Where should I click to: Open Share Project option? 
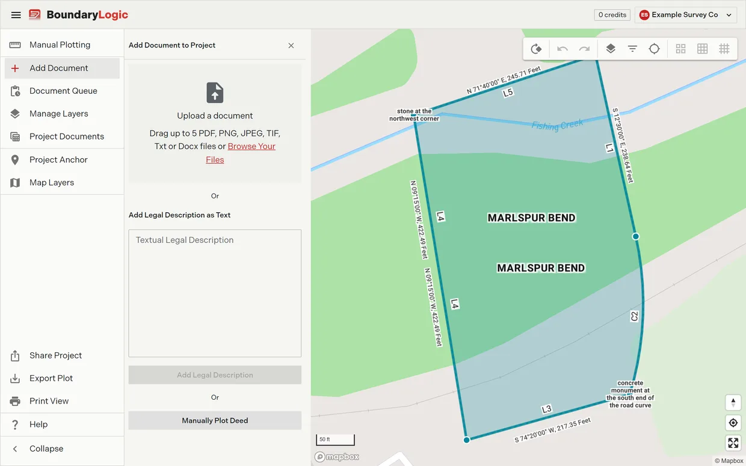[x=62, y=356]
